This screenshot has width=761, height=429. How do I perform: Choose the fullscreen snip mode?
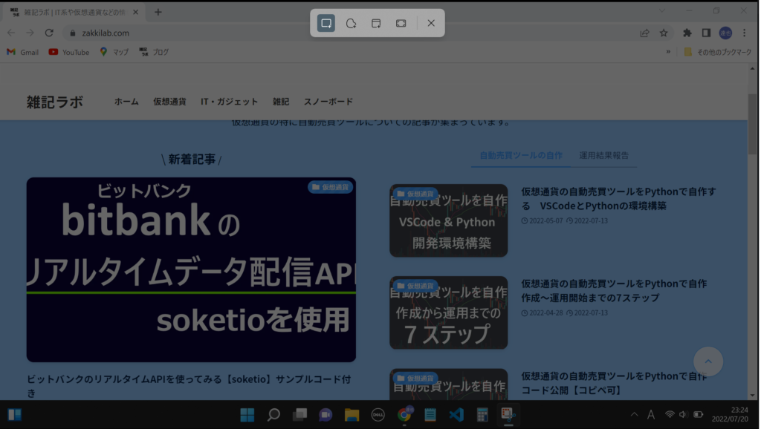click(x=401, y=23)
